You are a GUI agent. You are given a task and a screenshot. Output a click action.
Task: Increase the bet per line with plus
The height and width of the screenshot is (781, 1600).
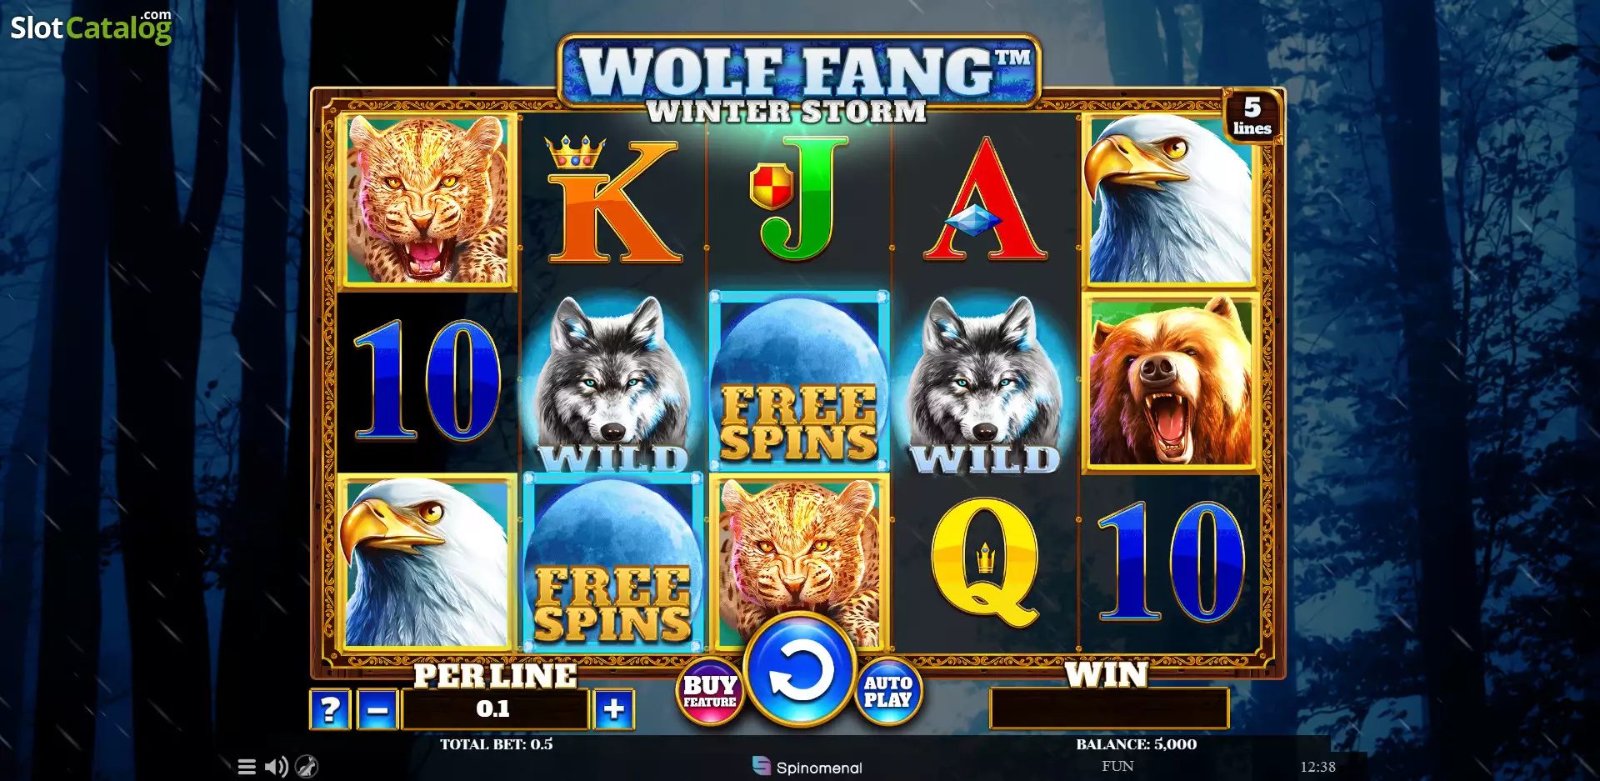click(x=613, y=709)
